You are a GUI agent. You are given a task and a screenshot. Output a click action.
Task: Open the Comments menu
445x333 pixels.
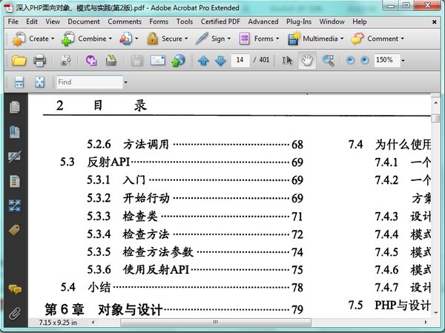coord(125,22)
